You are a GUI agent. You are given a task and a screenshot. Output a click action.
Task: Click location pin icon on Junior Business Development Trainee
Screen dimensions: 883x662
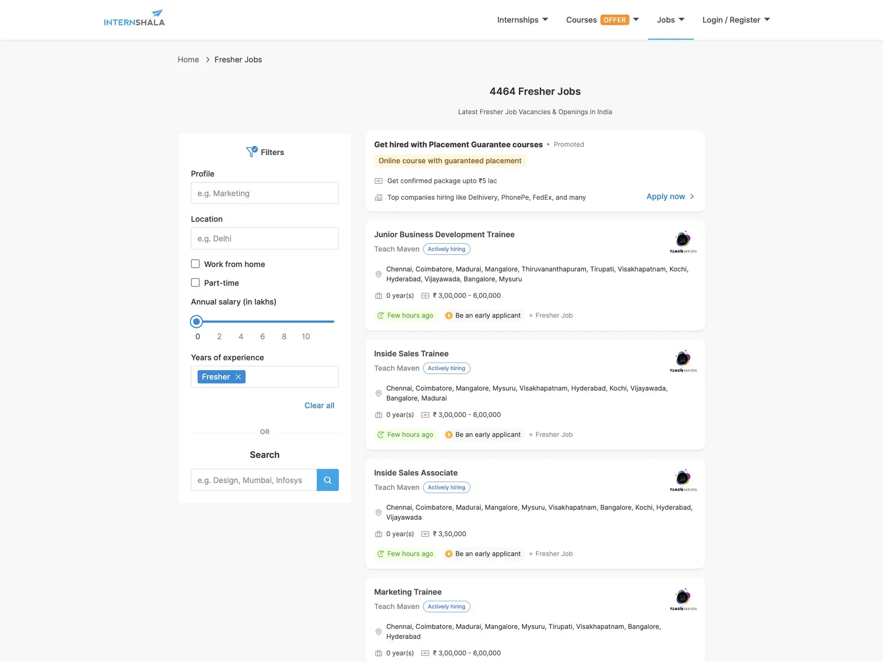(x=379, y=274)
